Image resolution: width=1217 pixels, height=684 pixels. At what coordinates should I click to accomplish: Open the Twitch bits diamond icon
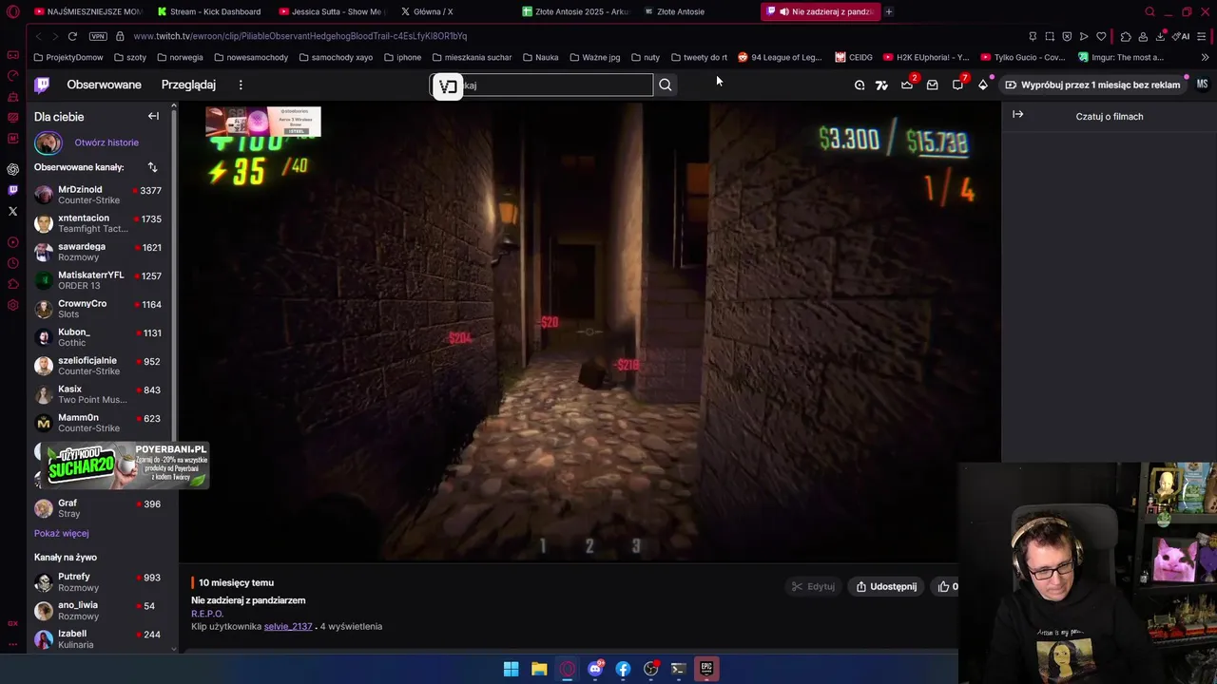pyautogui.click(x=983, y=85)
